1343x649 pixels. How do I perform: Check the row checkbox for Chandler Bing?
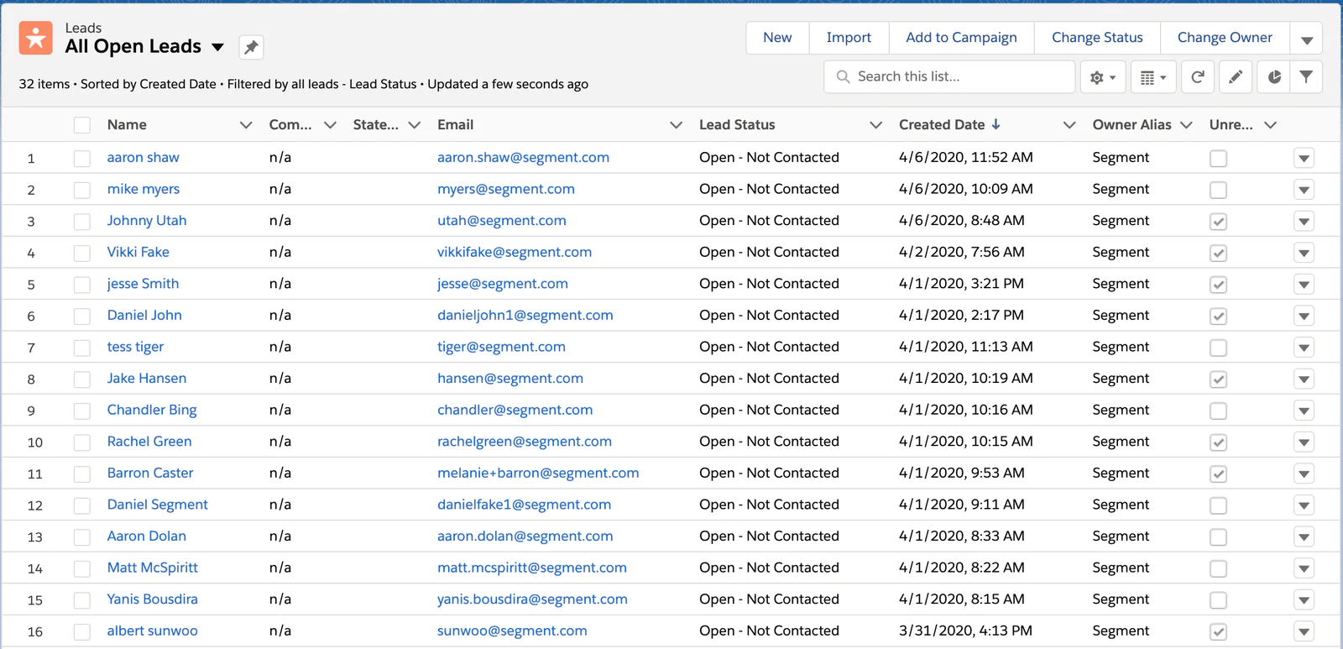click(82, 411)
